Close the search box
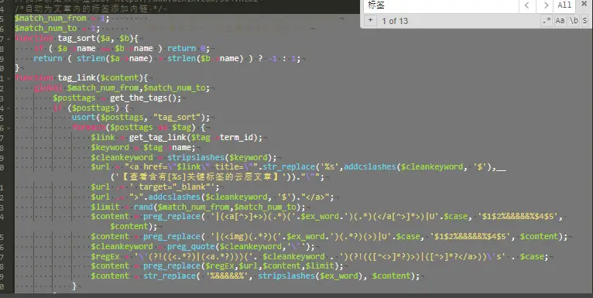 tap(584, 4)
